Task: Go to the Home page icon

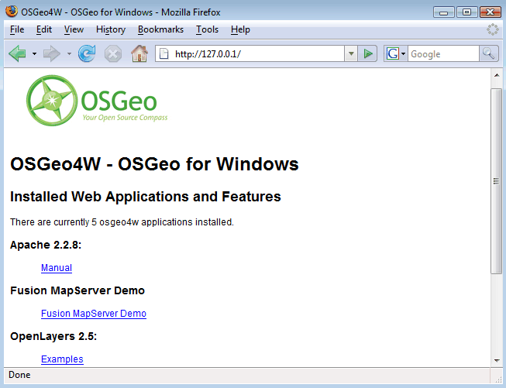Action: tap(139, 53)
